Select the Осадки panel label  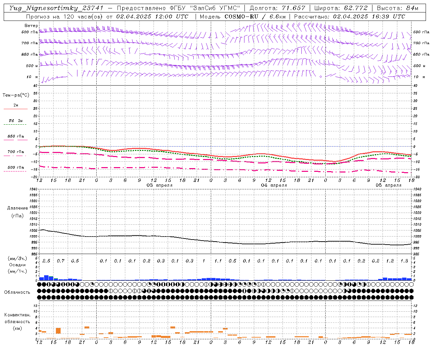tap(17, 265)
